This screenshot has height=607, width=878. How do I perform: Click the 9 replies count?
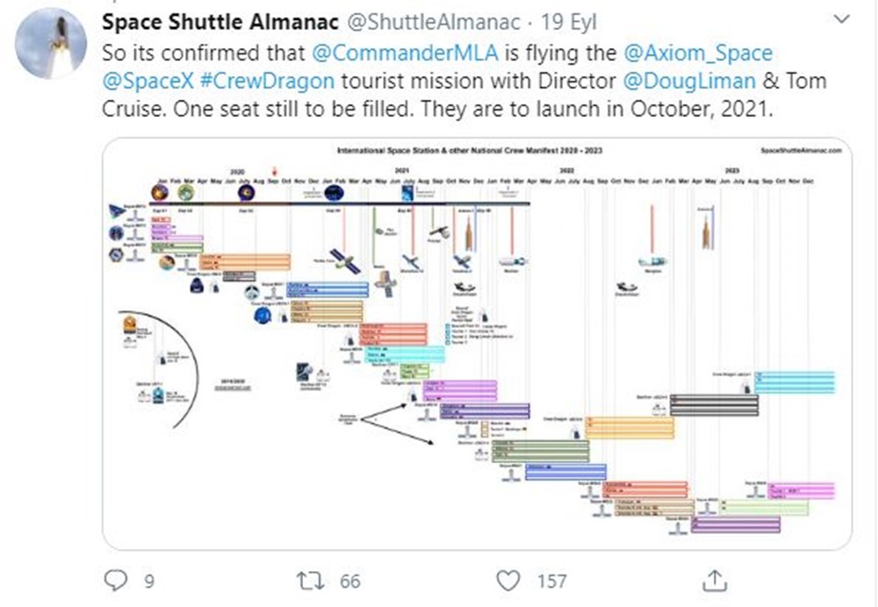tap(149, 582)
